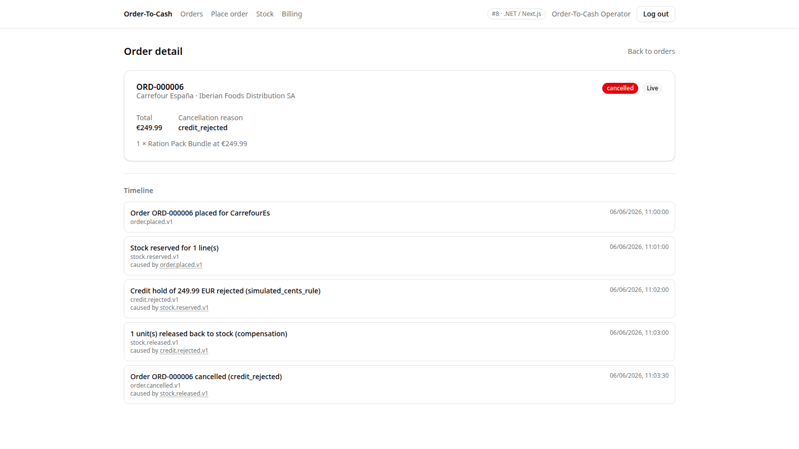This screenshot has width=799, height=449.
Task: Follow the caused by stock.released.v1 link
Action: click(x=184, y=394)
